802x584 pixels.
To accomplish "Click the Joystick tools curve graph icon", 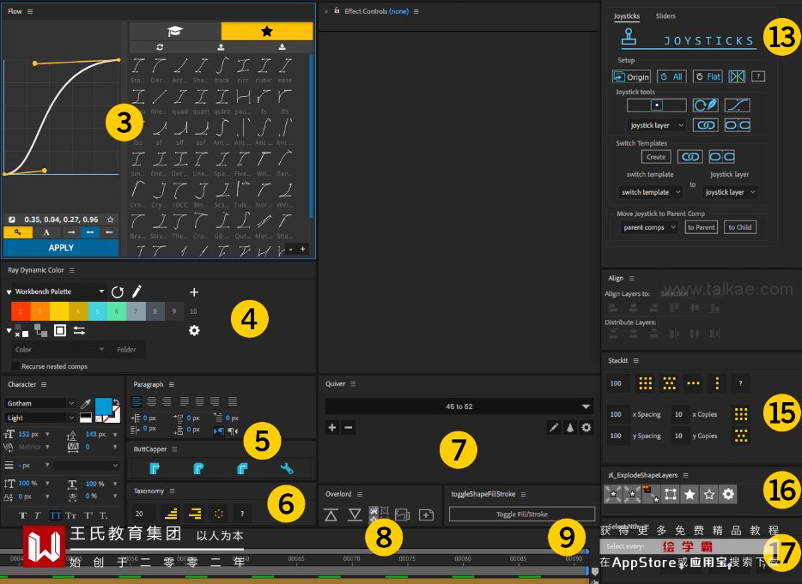I will (737, 105).
